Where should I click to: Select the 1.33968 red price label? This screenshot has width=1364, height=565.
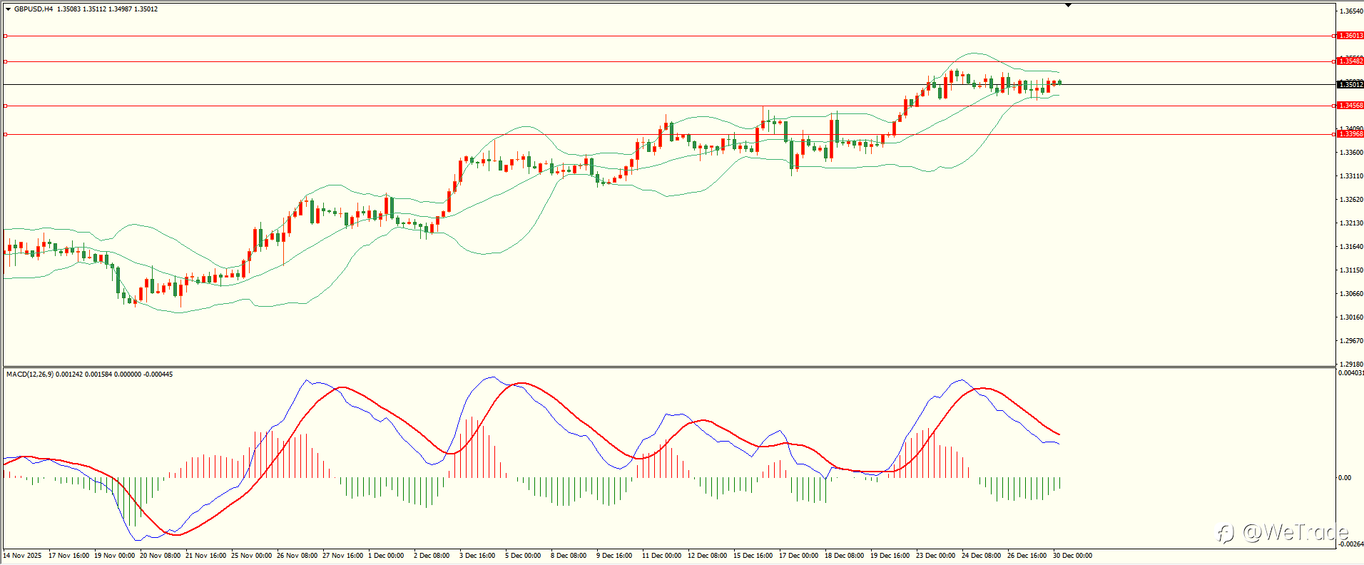[1350, 134]
